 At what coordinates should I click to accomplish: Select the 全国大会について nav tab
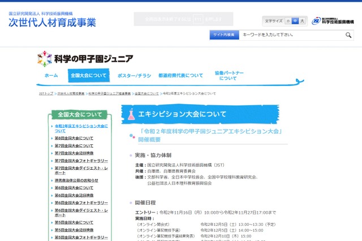coord(89,75)
